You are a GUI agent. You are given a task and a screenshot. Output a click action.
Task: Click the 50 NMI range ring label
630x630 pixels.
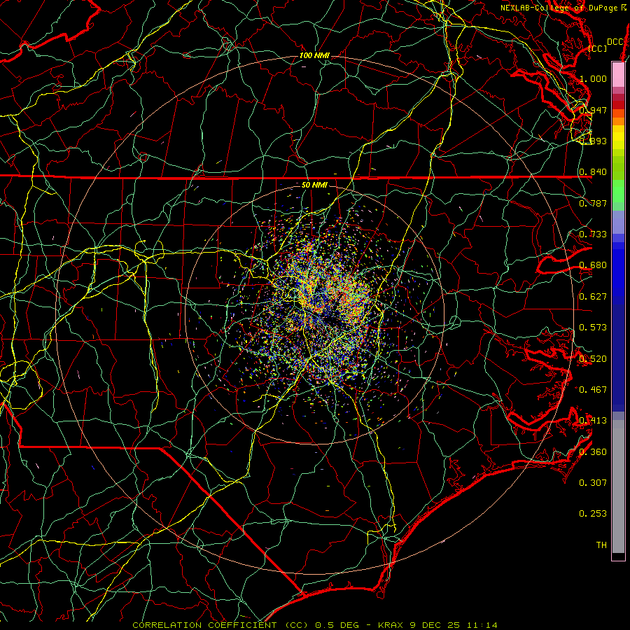tap(314, 185)
